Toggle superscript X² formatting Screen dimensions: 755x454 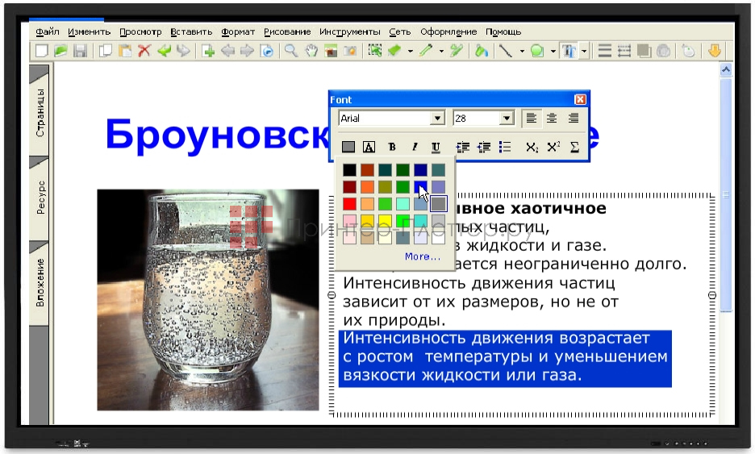tap(553, 147)
